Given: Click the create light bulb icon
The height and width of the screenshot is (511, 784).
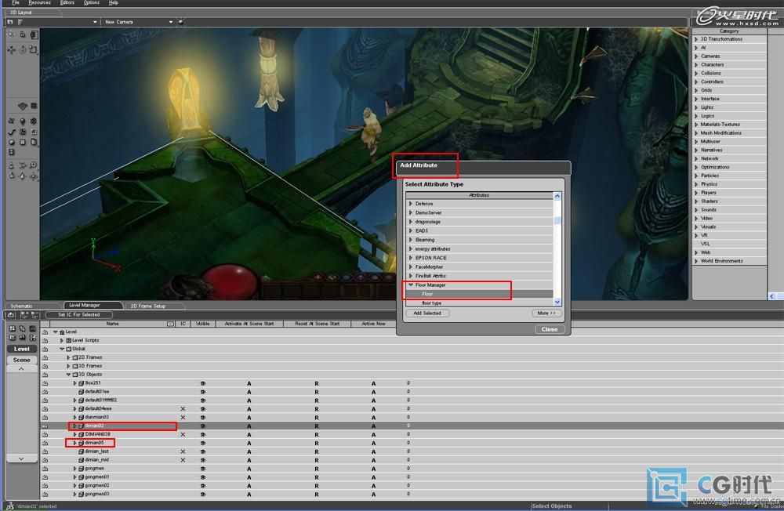Looking at the screenshot, I should click(23, 121).
